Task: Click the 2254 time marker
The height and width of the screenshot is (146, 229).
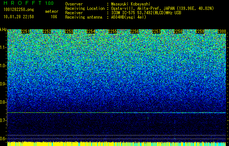Action: tap(91, 31)
